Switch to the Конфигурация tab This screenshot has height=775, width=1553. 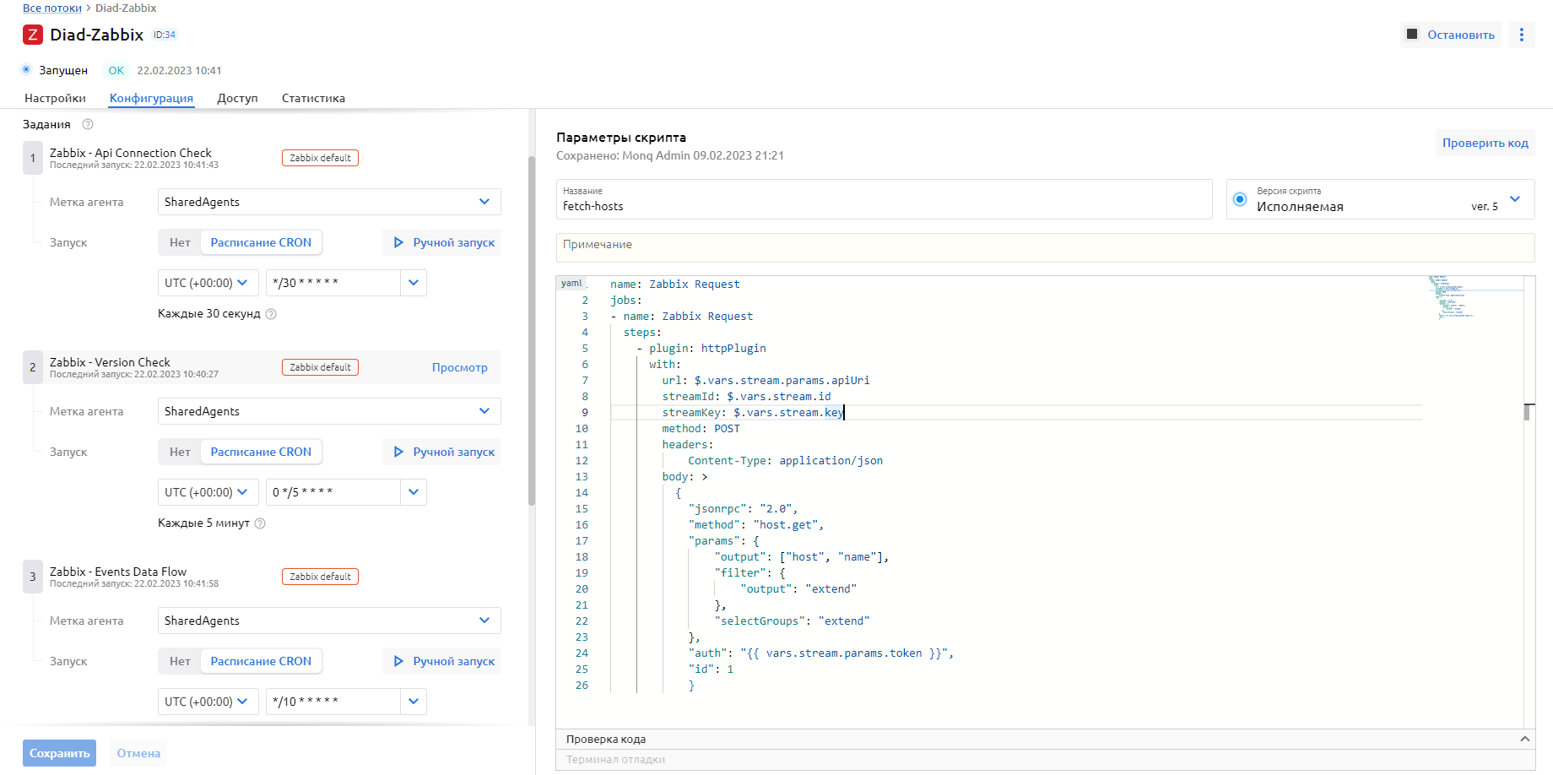click(x=151, y=98)
